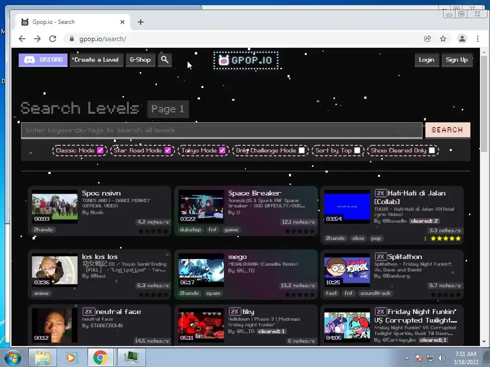Click the spam tag on mego

pyautogui.click(x=213, y=293)
